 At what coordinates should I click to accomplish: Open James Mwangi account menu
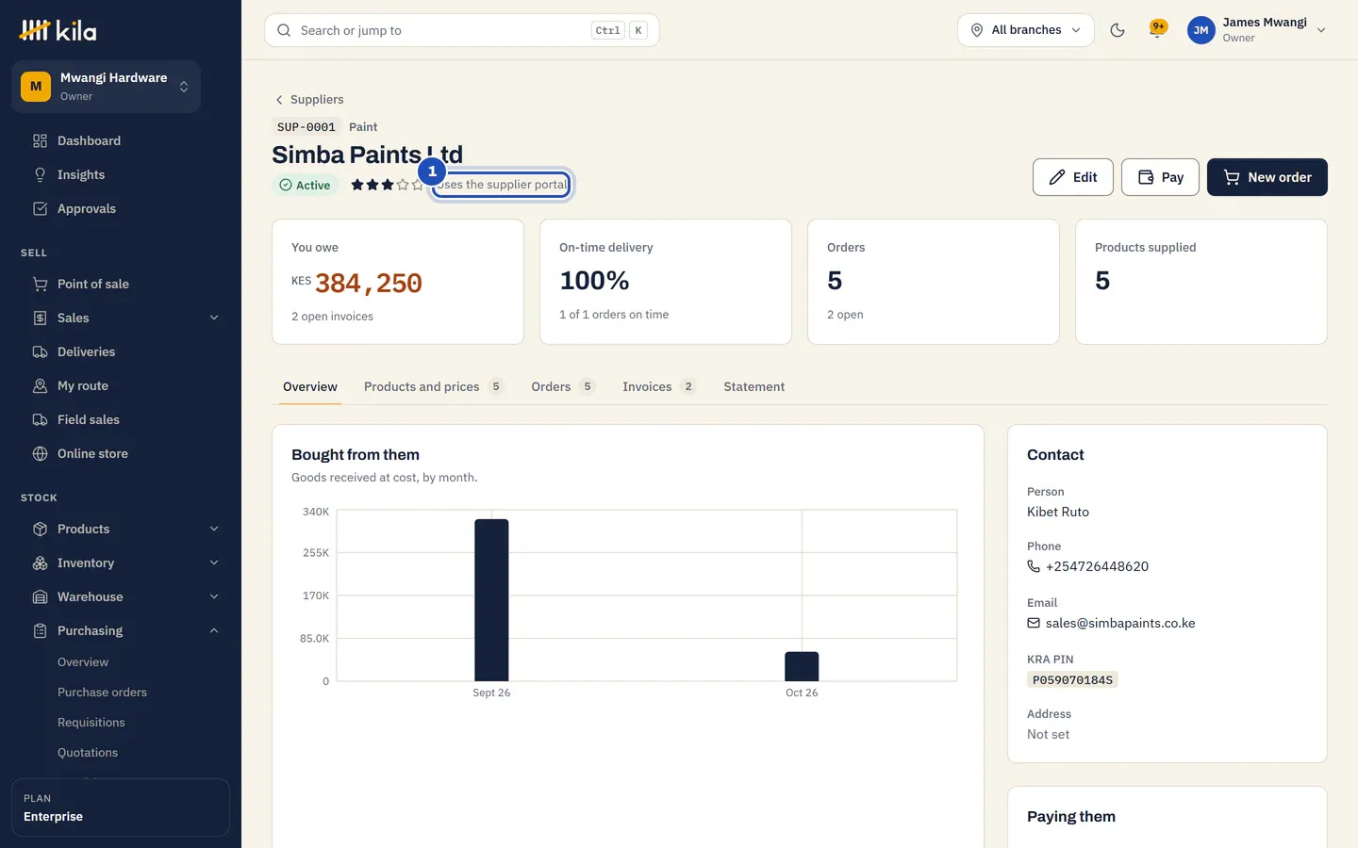click(x=1257, y=30)
